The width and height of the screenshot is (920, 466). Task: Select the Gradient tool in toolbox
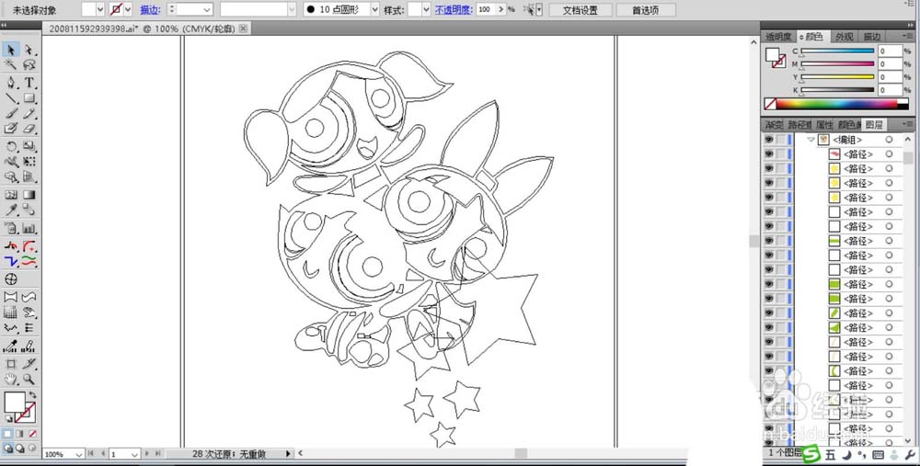tap(29, 195)
